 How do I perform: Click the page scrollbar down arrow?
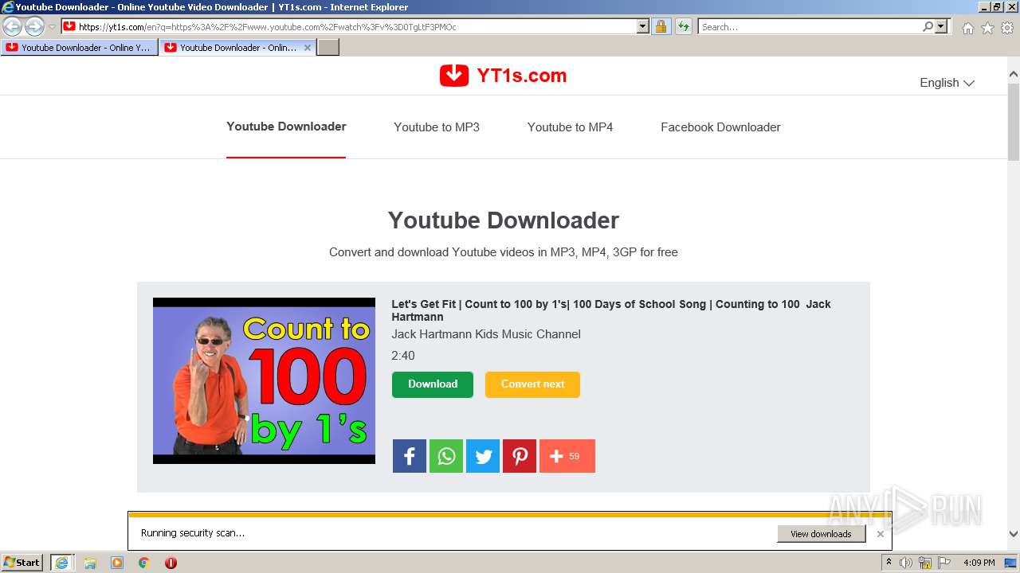point(1014,534)
